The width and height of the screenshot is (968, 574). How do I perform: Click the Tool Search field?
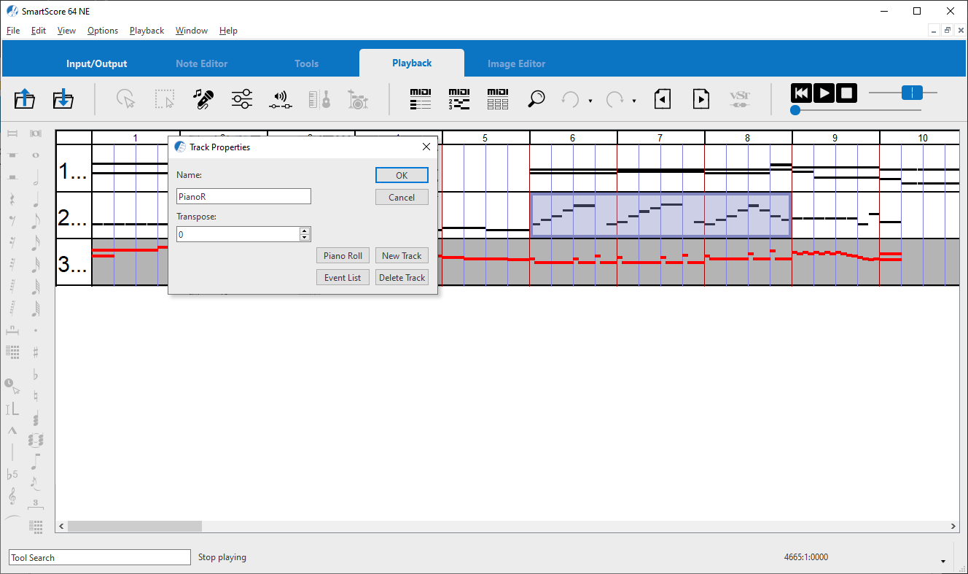(100, 557)
